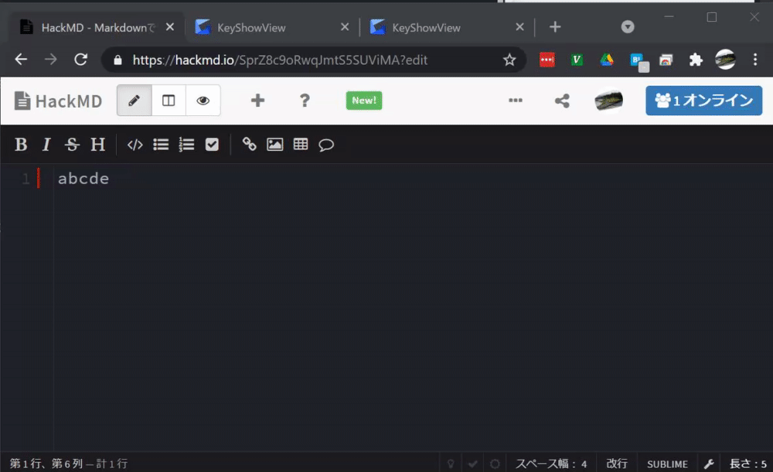Insert a link
The image size is (773, 472).
click(x=249, y=144)
